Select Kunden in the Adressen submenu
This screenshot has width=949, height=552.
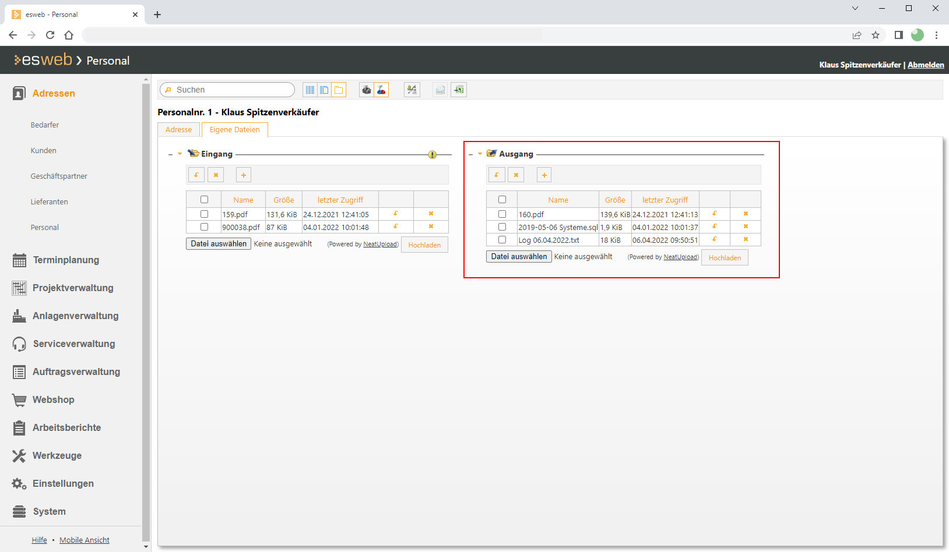(44, 151)
